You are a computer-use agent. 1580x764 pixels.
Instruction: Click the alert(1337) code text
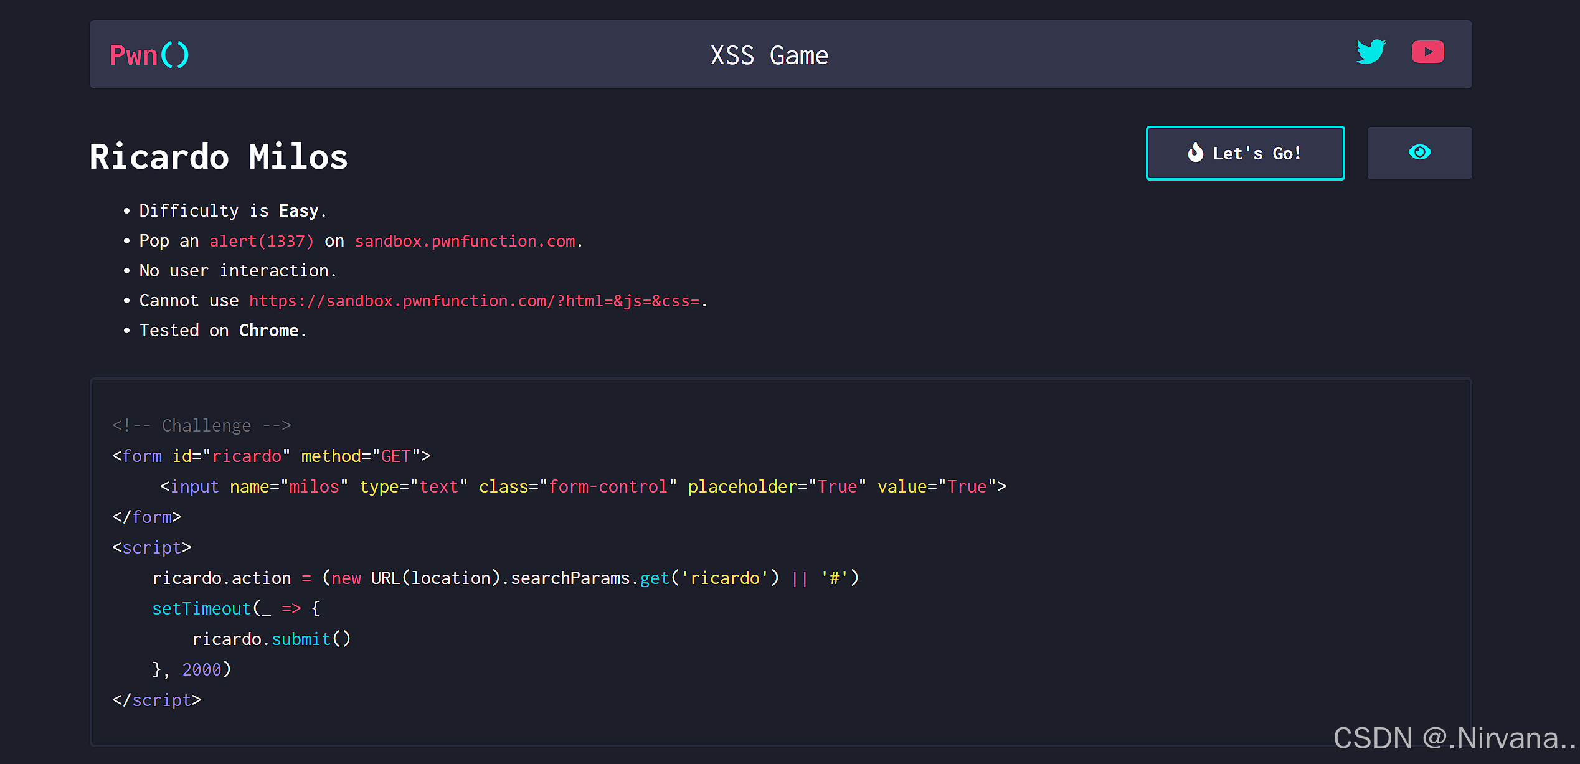click(262, 241)
